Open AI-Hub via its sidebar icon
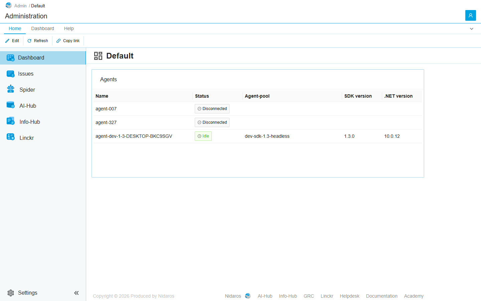481x301 pixels. (11, 105)
